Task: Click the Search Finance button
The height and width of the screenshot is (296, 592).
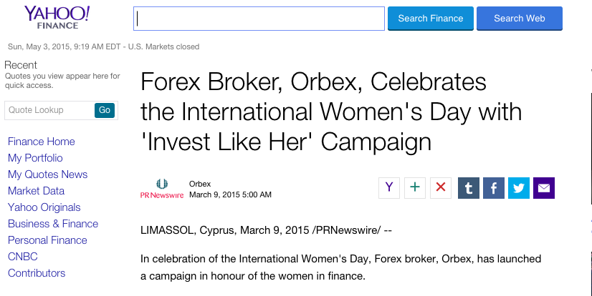Action: (431, 19)
